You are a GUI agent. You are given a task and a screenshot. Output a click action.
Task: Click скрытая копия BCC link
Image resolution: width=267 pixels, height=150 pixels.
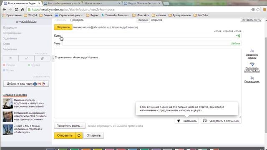(x=232, y=31)
